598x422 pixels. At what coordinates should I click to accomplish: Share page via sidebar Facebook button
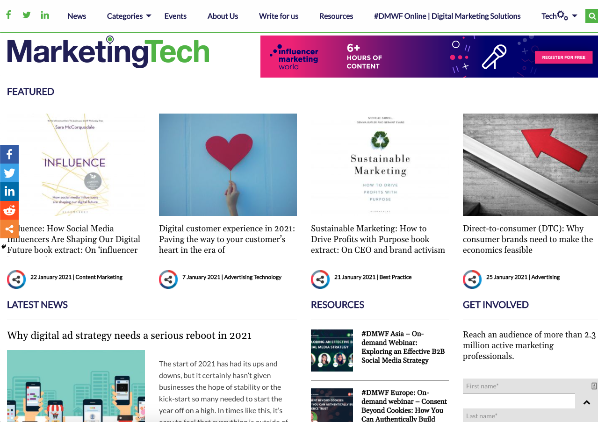tap(9, 154)
